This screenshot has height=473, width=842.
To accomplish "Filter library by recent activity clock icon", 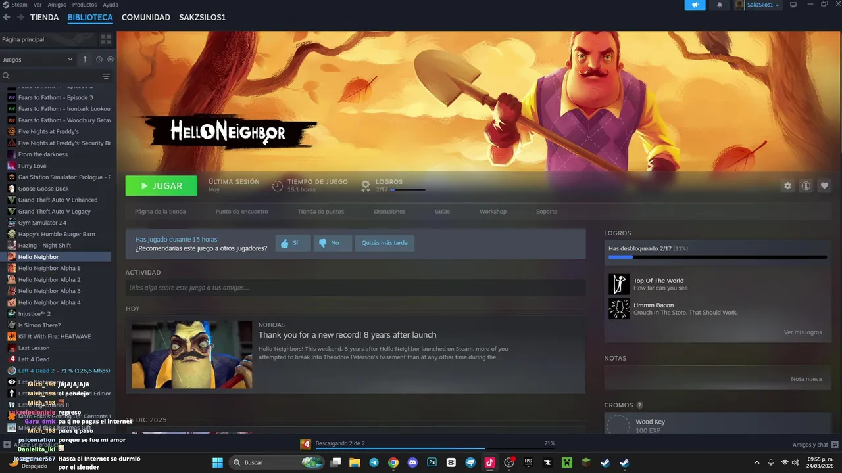I will (x=99, y=60).
